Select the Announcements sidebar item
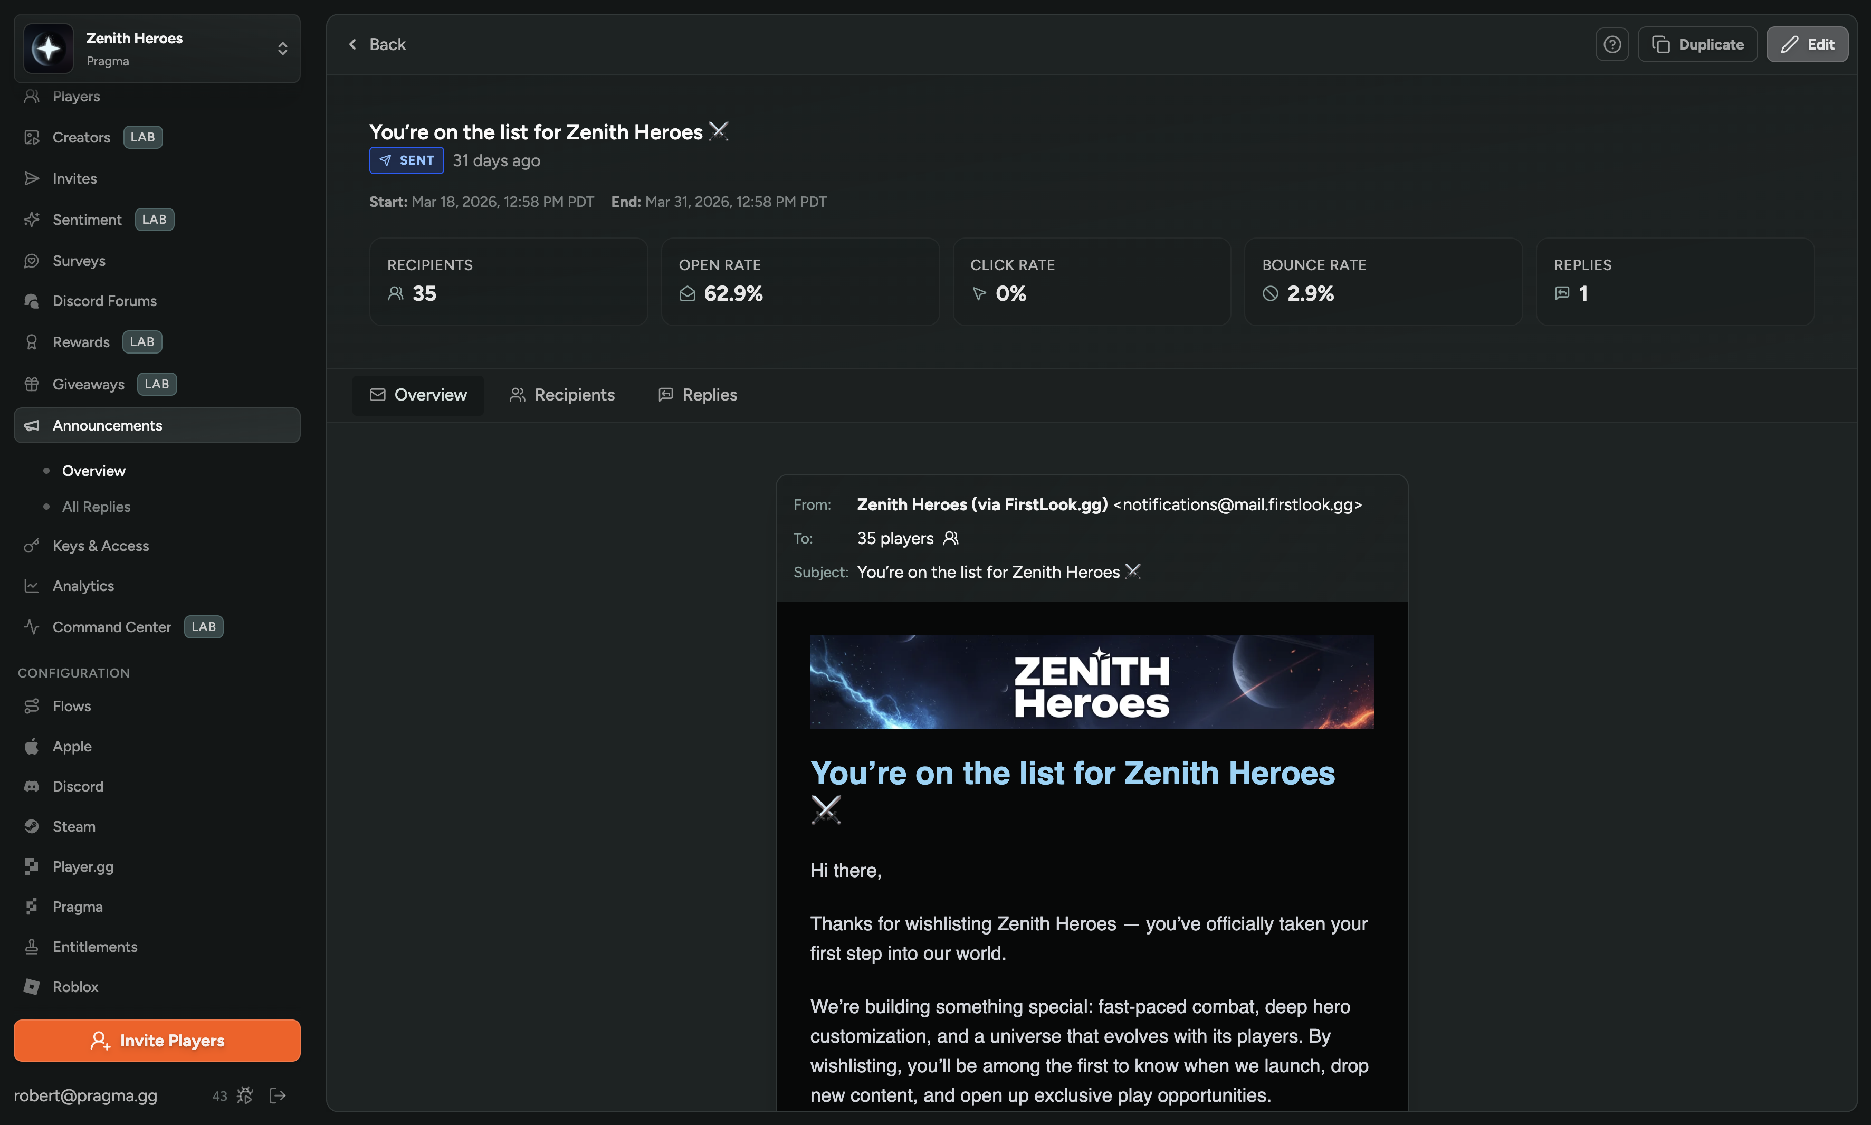Screen dimensions: 1871x1125 click(x=157, y=425)
